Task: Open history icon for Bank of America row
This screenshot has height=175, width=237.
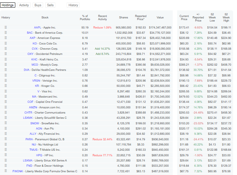Action: (6, 33)
